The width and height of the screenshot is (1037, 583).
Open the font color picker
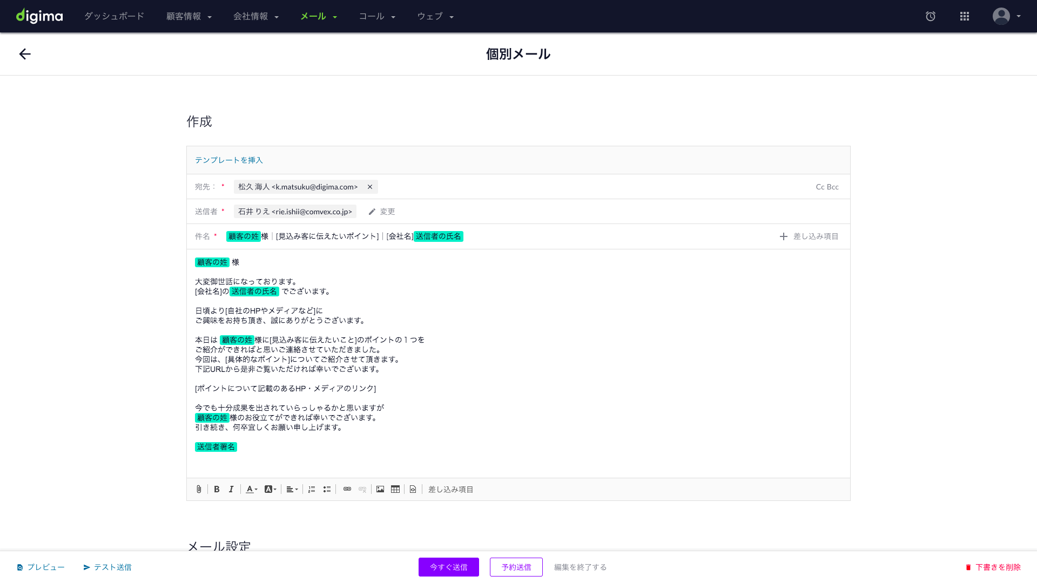click(252, 489)
